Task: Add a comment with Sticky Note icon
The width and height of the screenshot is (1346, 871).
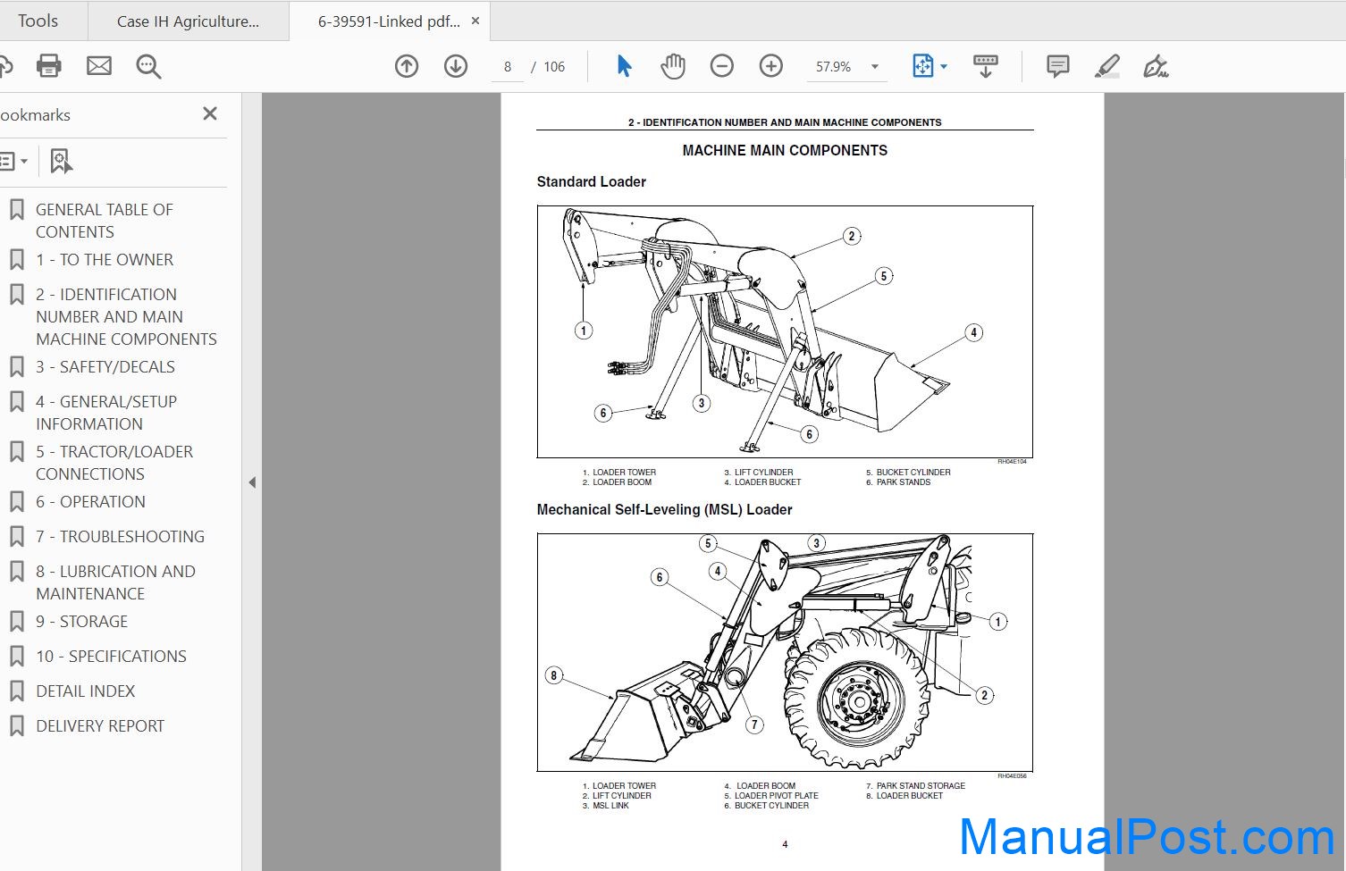Action: (x=1058, y=66)
